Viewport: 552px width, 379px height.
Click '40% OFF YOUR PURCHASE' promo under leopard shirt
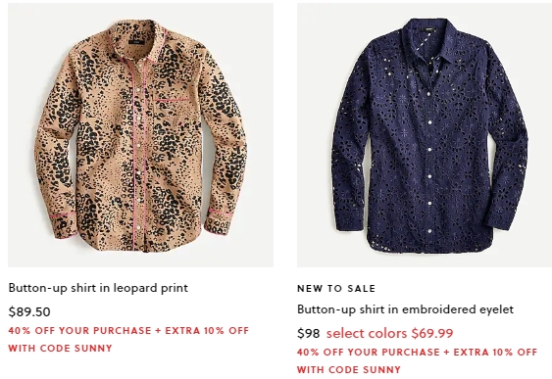click(x=80, y=331)
